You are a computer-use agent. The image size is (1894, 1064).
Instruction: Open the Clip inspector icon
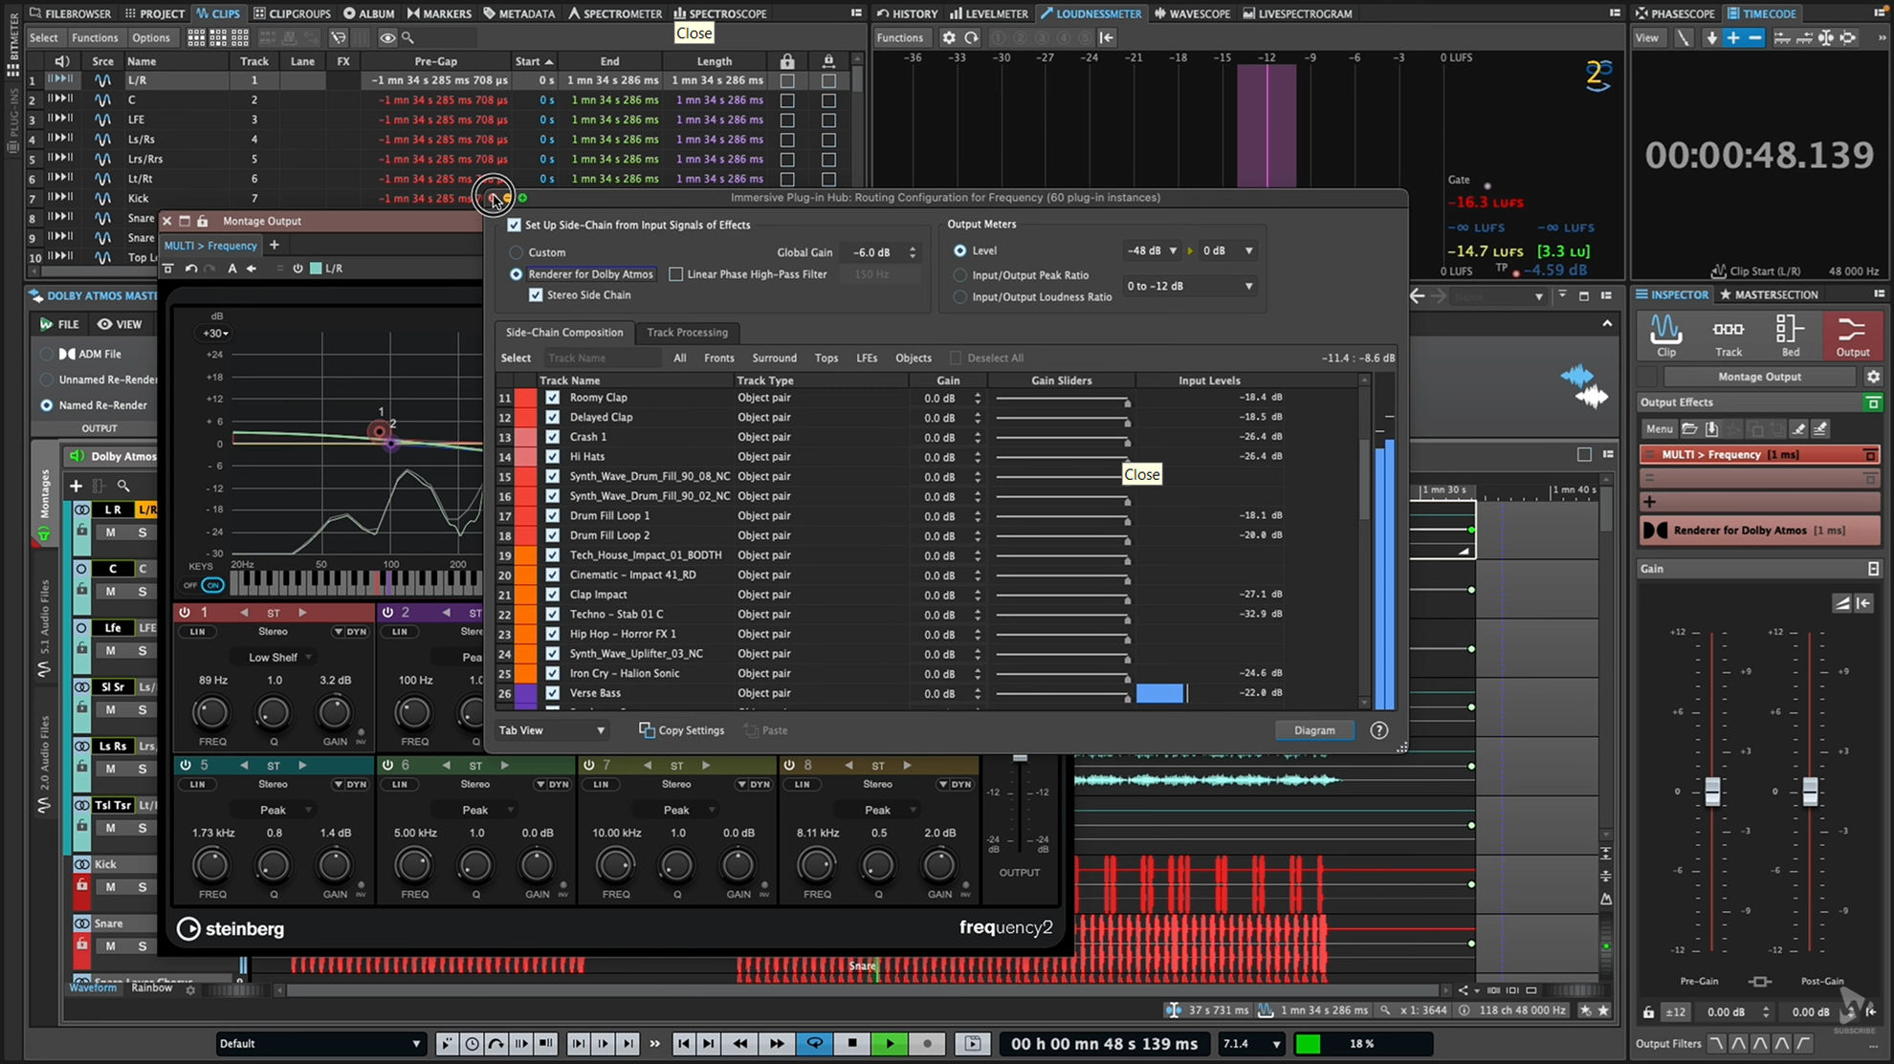1666,336
